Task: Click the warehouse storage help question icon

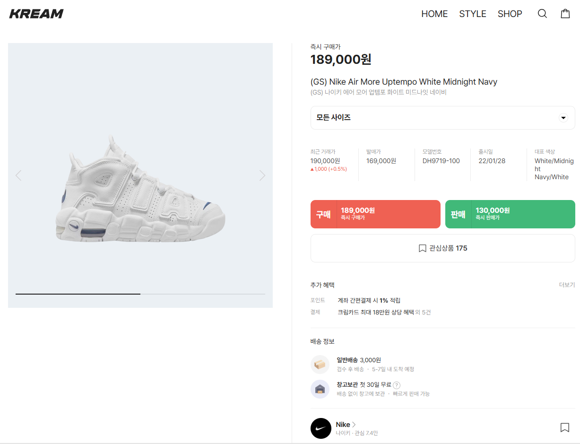Action: coord(397,385)
